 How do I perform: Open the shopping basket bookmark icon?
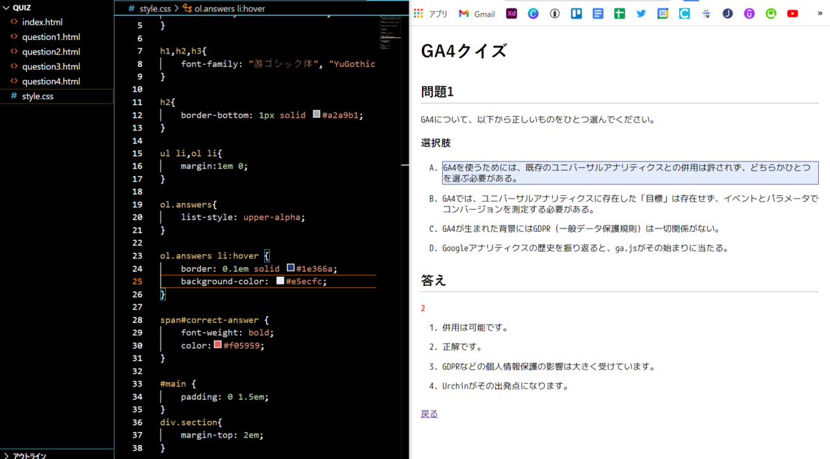point(705,13)
